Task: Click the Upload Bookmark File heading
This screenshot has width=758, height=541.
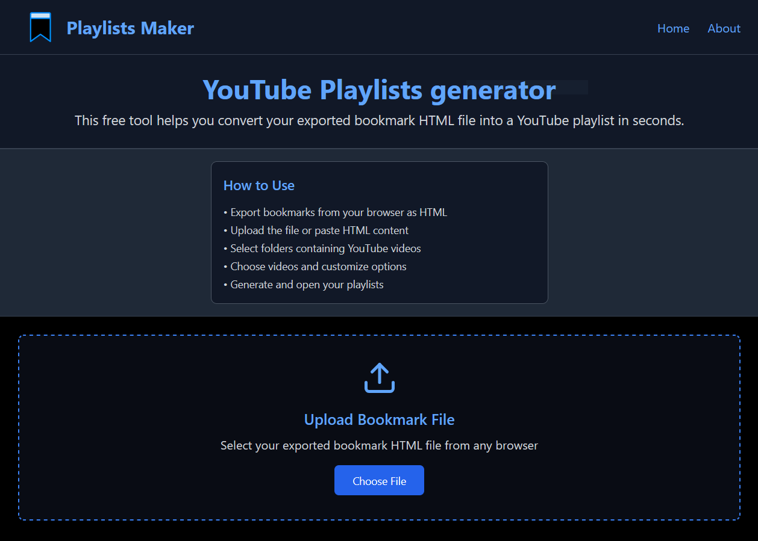Action: click(x=379, y=419)
